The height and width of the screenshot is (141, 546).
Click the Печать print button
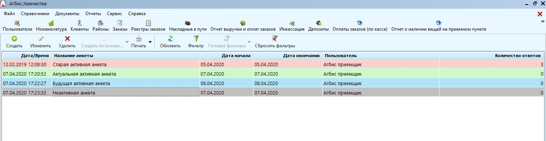click(139, 42)
